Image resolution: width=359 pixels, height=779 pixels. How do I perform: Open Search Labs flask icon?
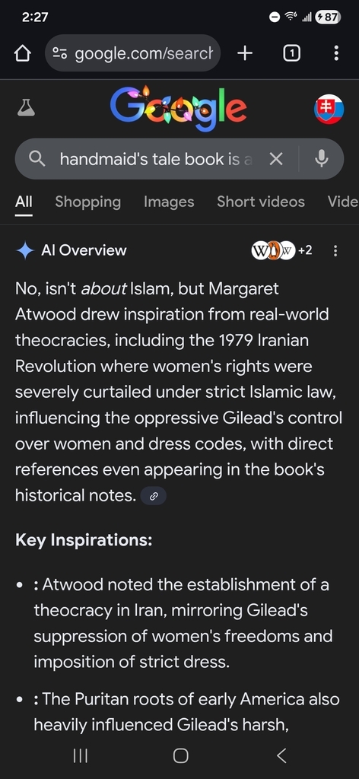click(27, 107)
